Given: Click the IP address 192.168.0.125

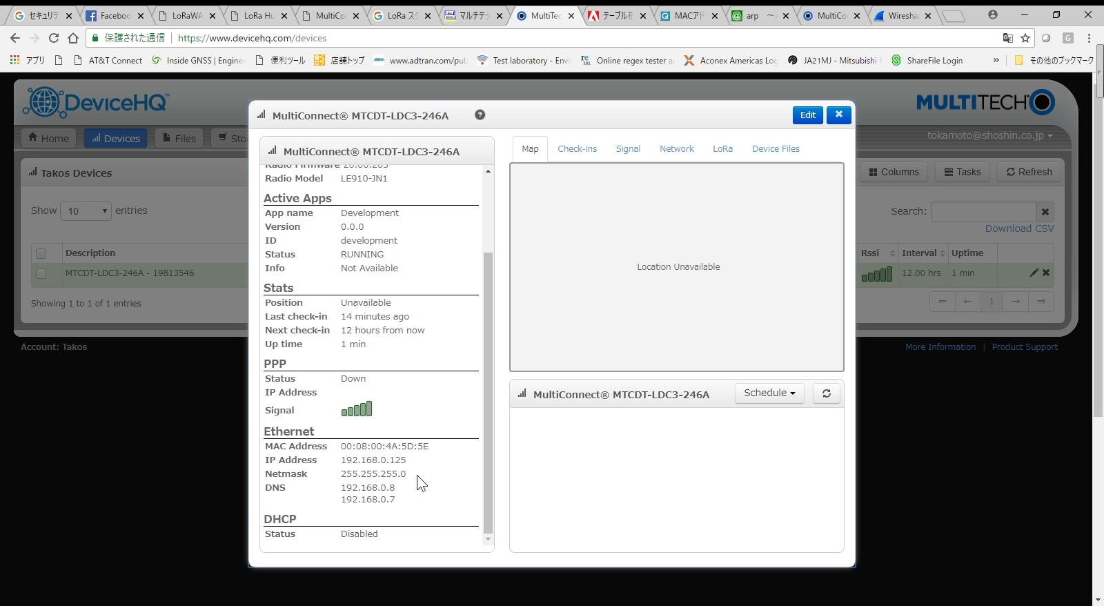Looking at the screenshot, I should point(373,460).
